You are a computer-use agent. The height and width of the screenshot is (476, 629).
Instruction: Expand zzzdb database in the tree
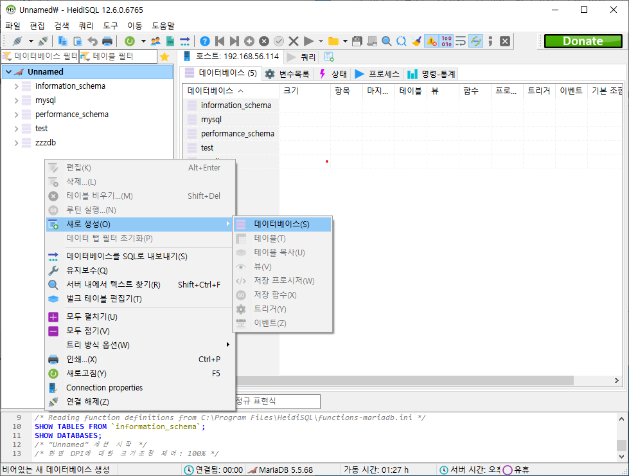[x=17, y=143]
